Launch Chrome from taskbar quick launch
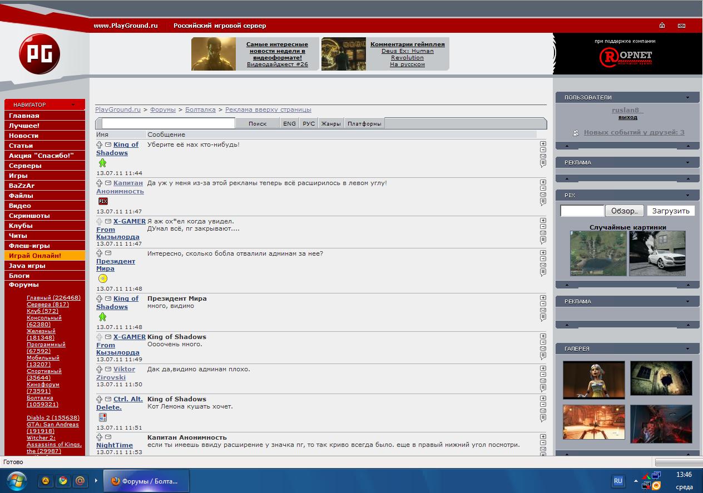The image size is (703, 493). coord(63,481)
